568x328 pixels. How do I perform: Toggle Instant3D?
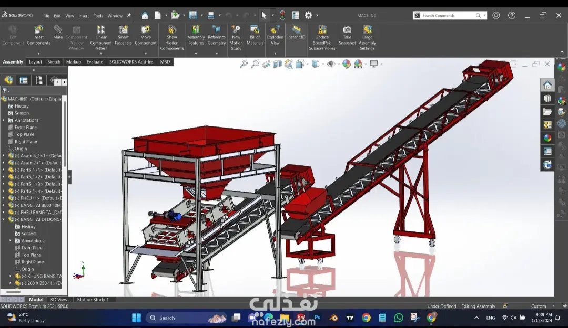coord(296,32)
